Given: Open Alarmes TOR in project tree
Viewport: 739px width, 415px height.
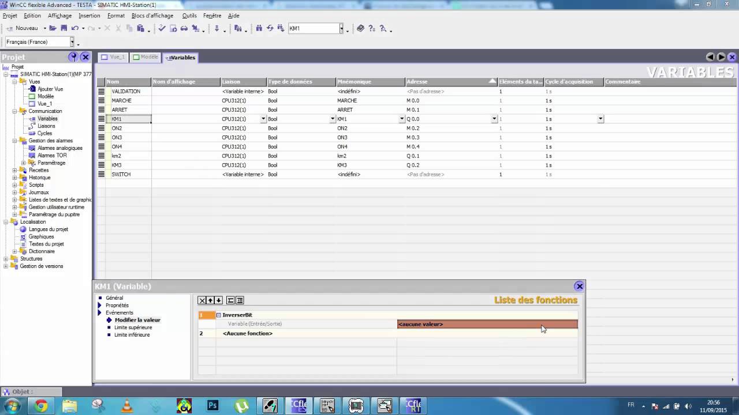Looking at the screenshot, I should [x=52, y=156].
